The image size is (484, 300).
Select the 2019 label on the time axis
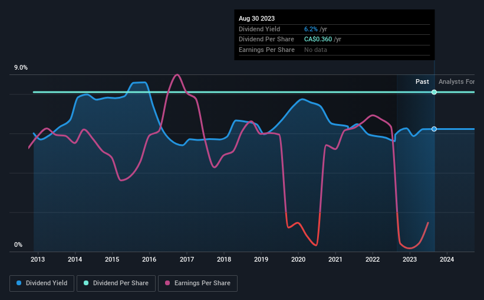coord(261,259)
